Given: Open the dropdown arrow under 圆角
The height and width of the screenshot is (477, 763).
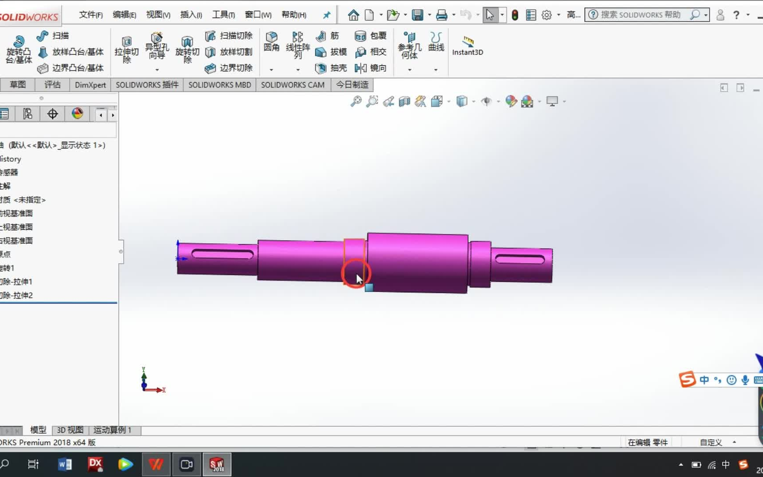Looking at the screenshot, I should 271,69.
